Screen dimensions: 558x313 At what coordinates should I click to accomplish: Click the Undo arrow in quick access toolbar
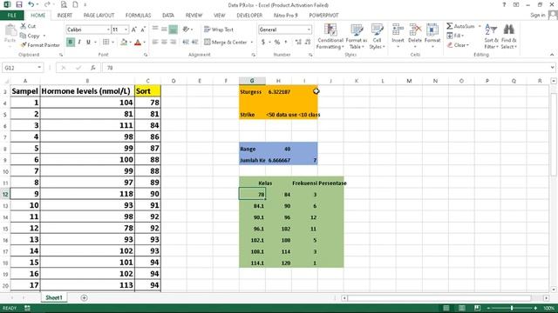[31, 4]
